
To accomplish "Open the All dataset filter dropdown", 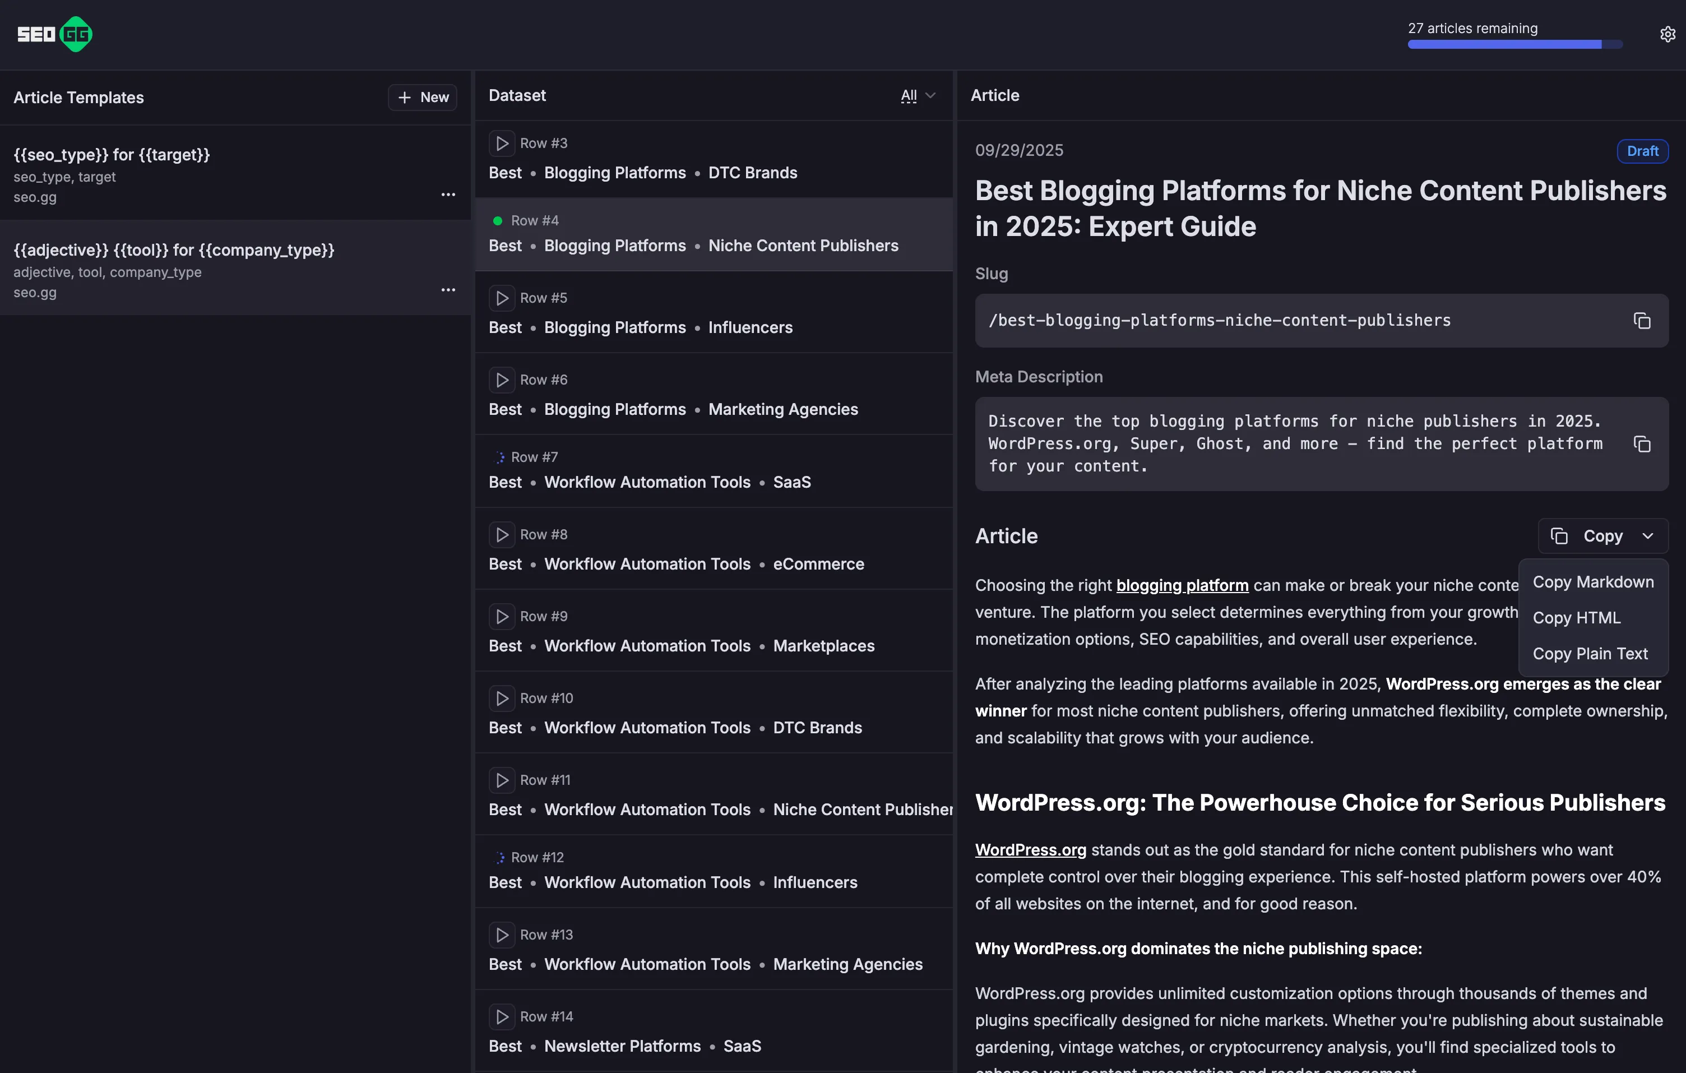I will click(917, 96).
